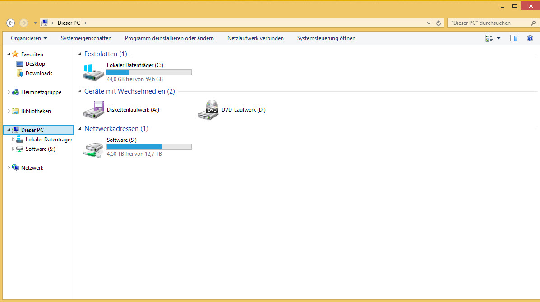
Task: Go back with the Back arrow button
Action: pyautogui.click(x=11, y=23)
